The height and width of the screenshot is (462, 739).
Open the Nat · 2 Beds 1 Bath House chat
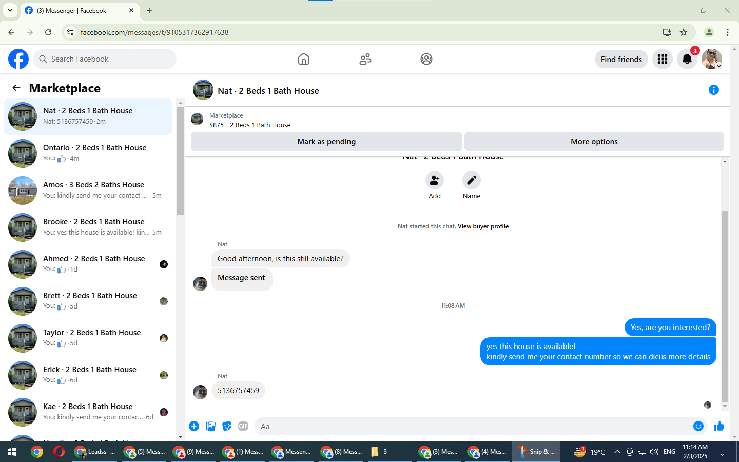click(x=88, y=117)
